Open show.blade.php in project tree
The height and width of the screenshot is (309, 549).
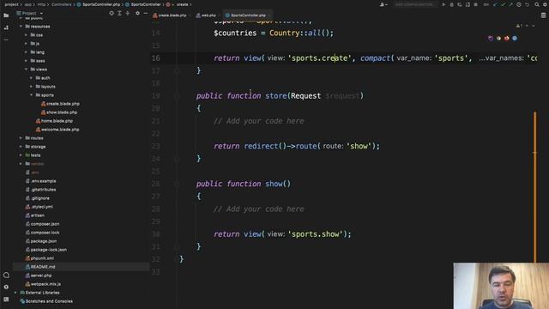click(x=59, y=112)
